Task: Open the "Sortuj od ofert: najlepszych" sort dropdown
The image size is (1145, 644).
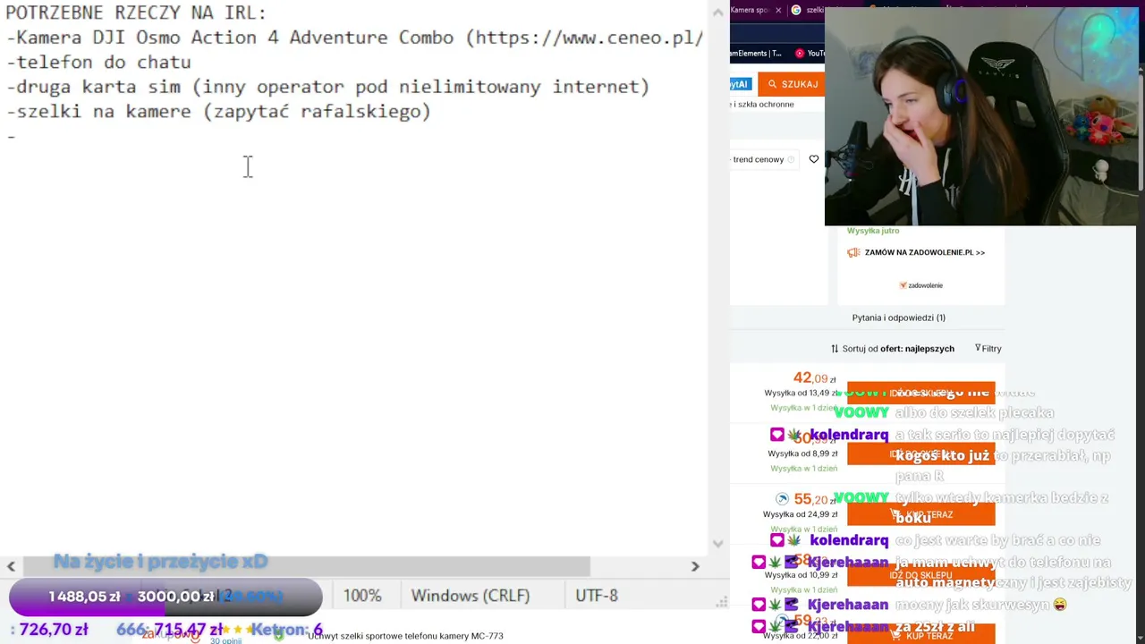Action: (898, 349)
